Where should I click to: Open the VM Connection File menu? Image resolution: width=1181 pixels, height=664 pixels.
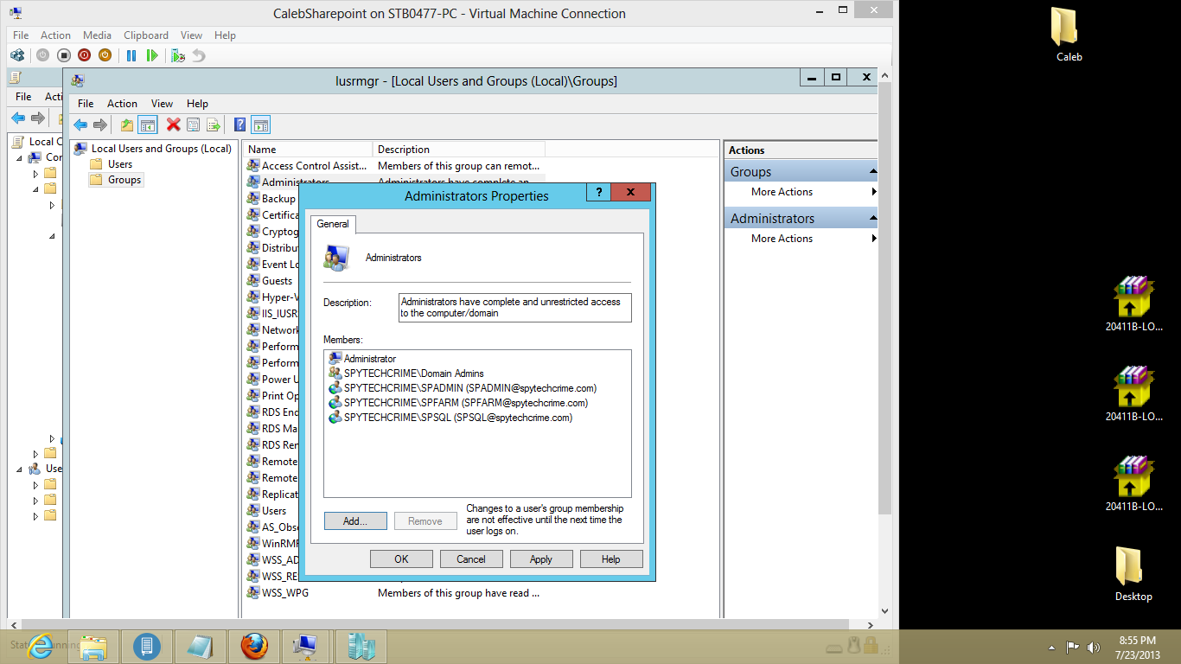[x=21, y=35]
